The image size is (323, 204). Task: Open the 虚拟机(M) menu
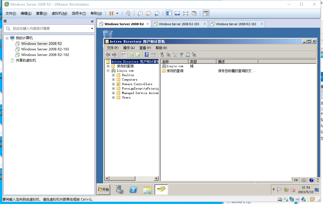(x=59, y=13)
